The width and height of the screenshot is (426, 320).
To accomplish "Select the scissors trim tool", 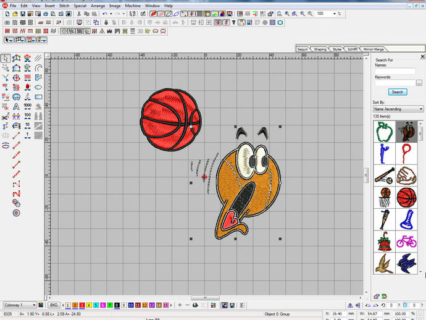I will [x=5, y=116].
